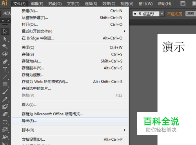Open the 效果(C) menu

[109, 4]
